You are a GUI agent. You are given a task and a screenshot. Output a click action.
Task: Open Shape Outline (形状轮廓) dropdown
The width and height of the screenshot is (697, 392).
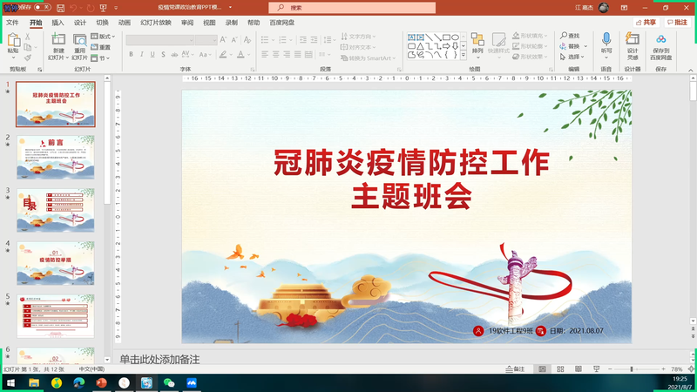point(530,46)
